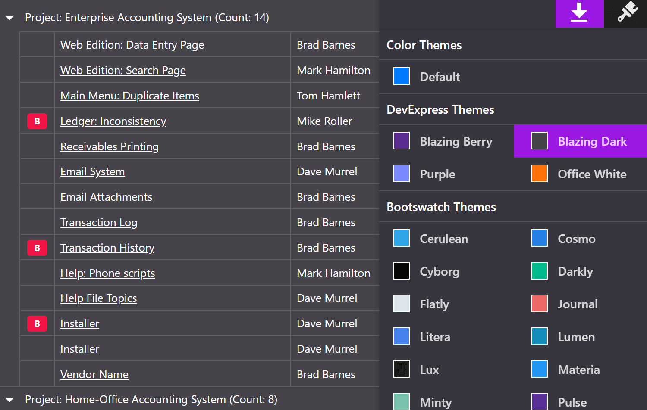Click the green Darkly theme swatch

540,271
